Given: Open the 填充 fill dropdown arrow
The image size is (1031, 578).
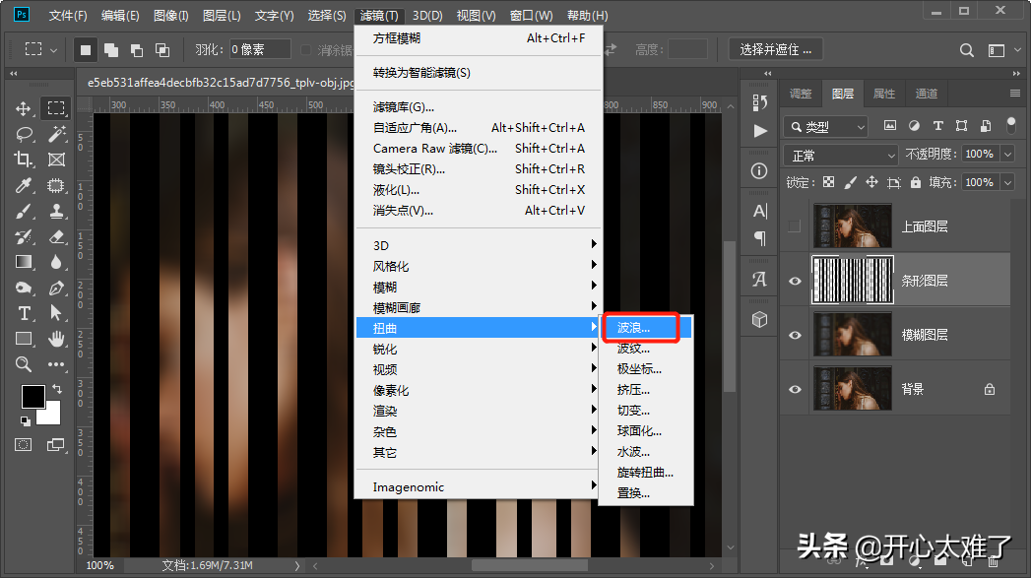Looking at the screenshot, I should [x=1008, y=182].
